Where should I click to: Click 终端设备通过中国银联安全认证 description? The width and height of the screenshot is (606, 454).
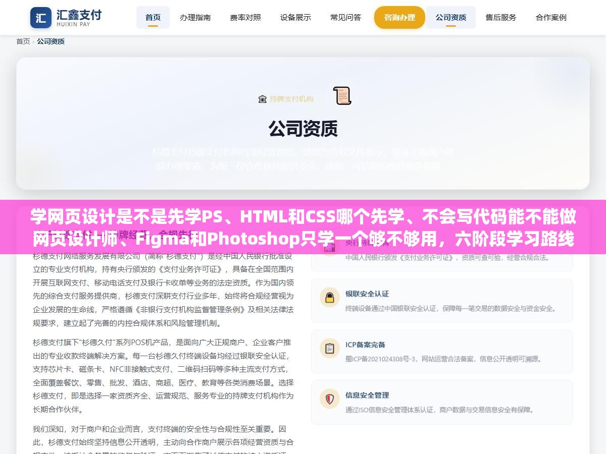pyautogui.click(x=450, y=309)
